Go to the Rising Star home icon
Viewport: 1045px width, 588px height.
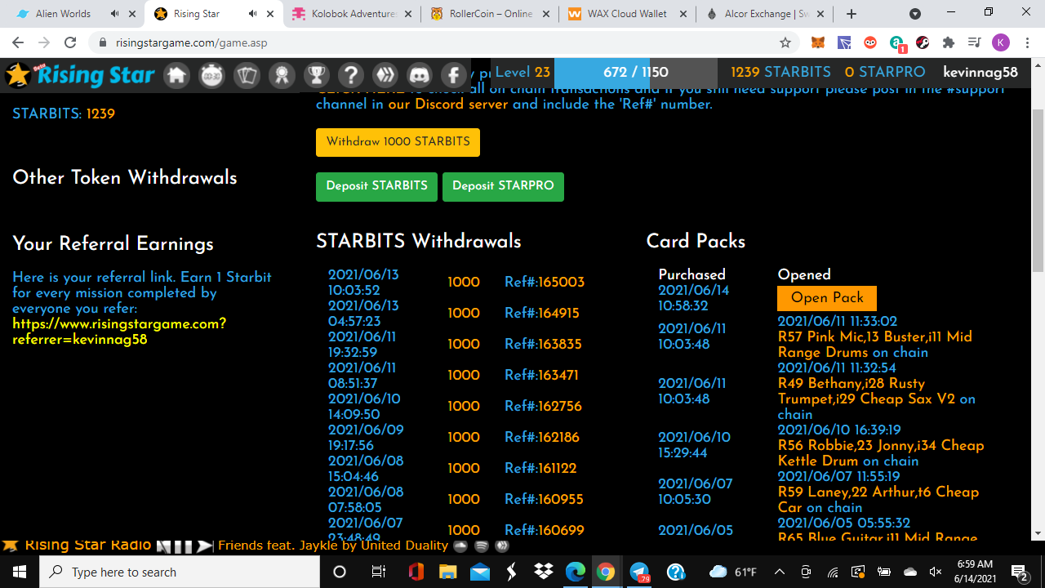click(x=177, y=75)
